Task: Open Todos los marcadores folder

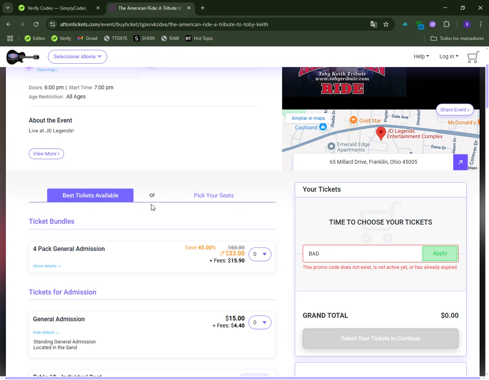Action: 457,38
